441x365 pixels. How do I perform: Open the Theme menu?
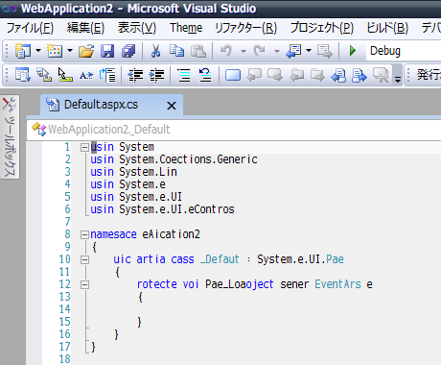[186, 28]
